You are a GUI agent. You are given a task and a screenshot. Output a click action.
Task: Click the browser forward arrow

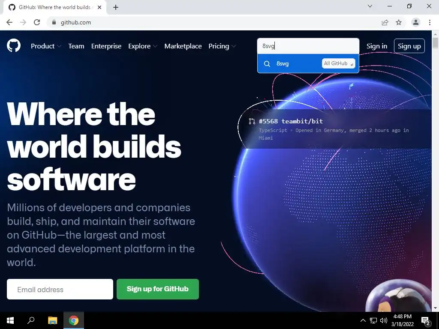[x=23, y=22]
